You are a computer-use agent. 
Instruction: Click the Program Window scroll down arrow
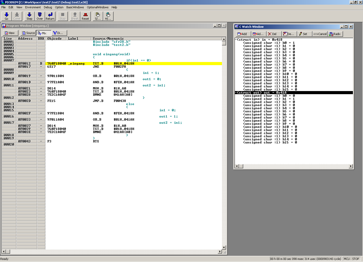click(224, 247)
